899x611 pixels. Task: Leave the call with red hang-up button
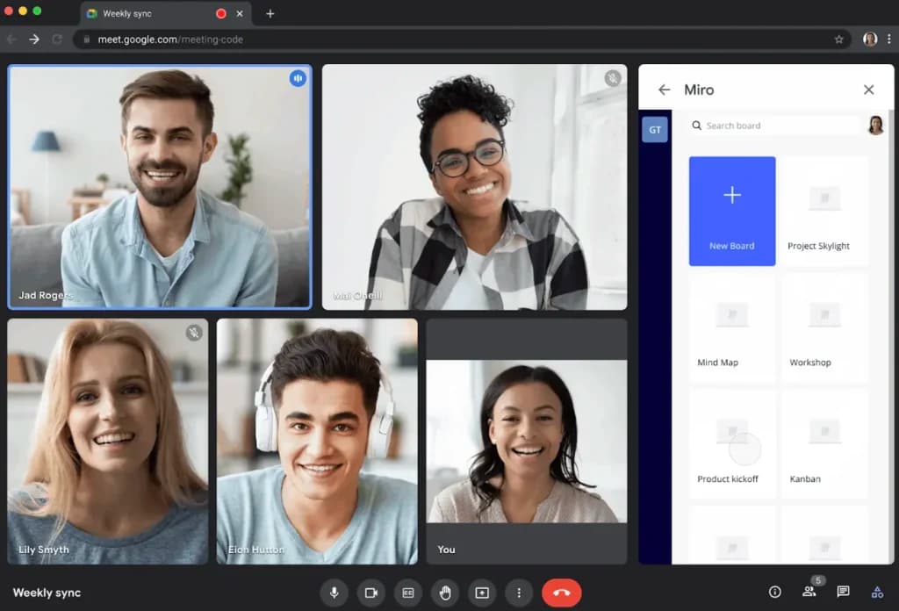[561, 593]
